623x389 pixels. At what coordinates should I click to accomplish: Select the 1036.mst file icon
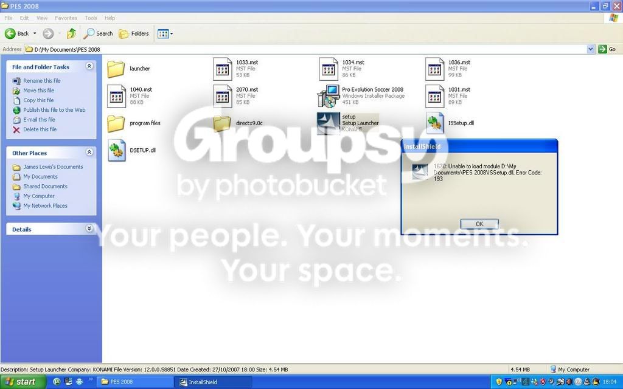(x=434, y=69)
